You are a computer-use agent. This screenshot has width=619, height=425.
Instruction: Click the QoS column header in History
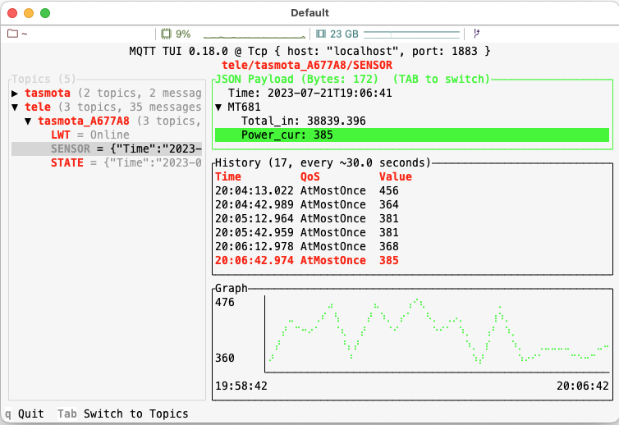point(309,176)
